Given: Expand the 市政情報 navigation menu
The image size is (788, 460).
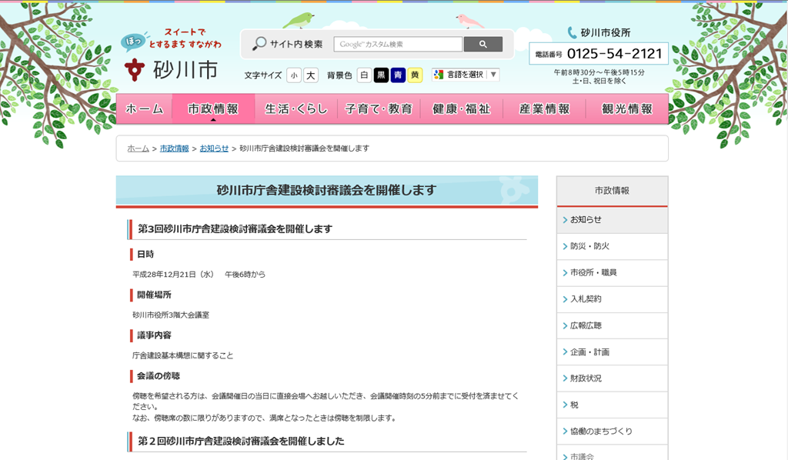Looking at the screenshot, I should [x=213, y=109].
